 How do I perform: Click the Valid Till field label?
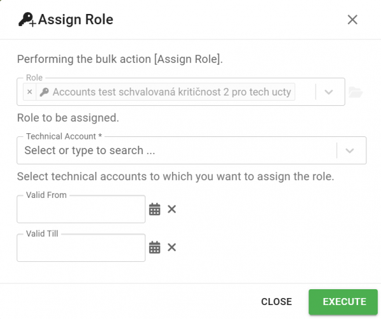(42, 233)
